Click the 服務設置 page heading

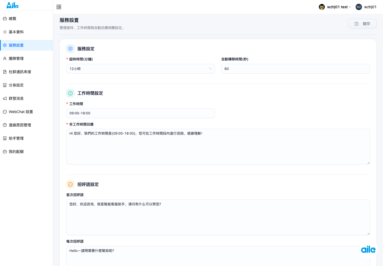(x=69, y=20)
